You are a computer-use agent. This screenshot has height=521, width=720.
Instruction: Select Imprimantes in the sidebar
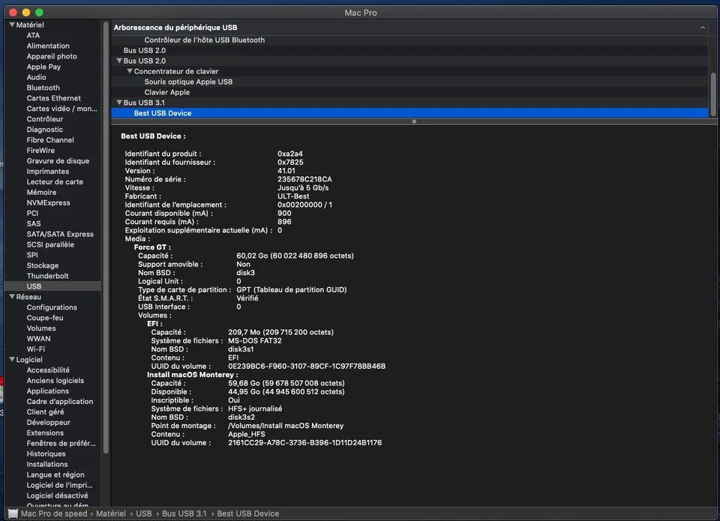48,171
